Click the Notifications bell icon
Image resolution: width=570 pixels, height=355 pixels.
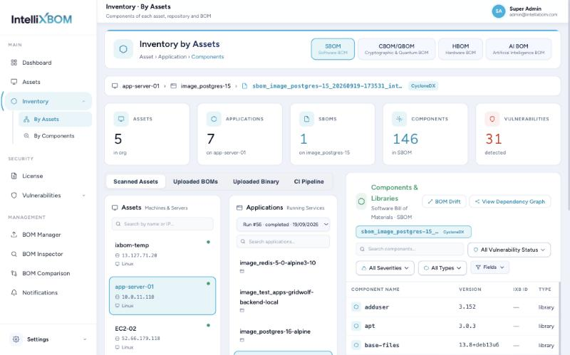[x=14, y=292]
